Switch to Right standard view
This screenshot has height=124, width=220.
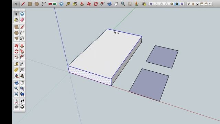click(x=202, y=4)
